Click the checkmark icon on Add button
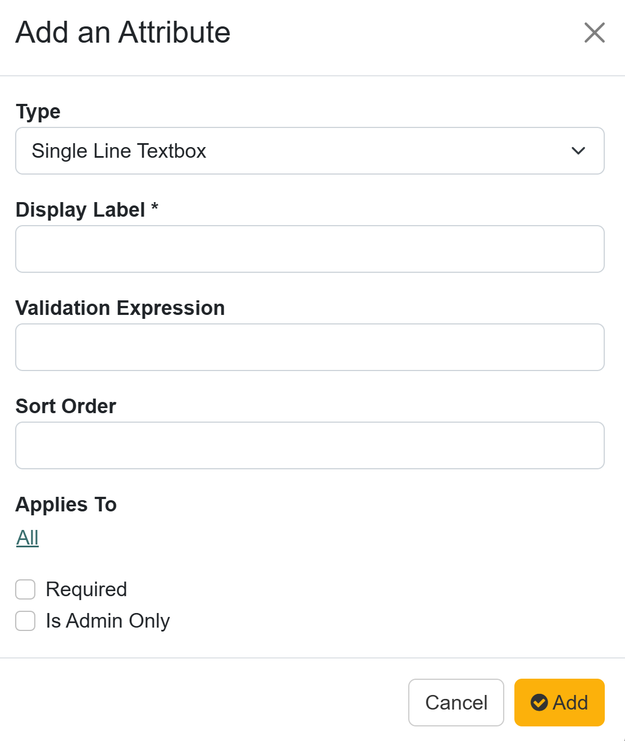 [539, 703]
